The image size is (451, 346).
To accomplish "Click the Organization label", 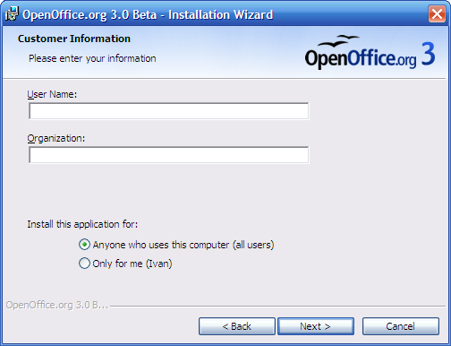I will (x=56, y=138).
